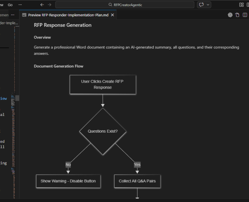The width and height of the screenshot is (249, 202).
Task: Click the minimap slider in left editor
Action: tap(17, 98)
